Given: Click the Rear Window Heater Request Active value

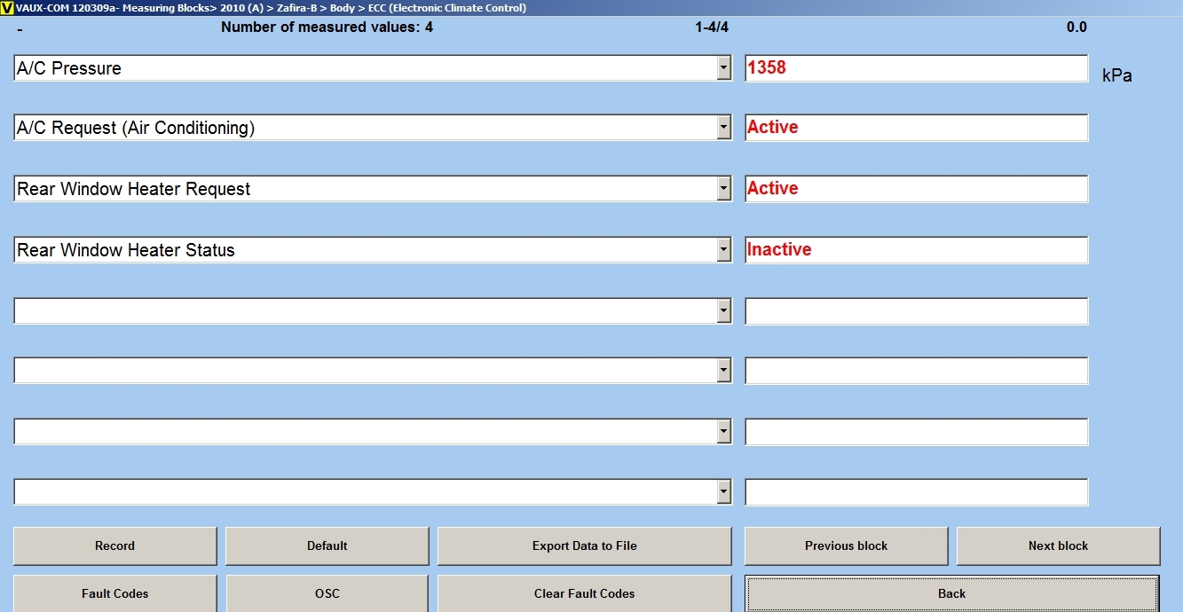Looking at the screenshot, I should coord(916,189).
